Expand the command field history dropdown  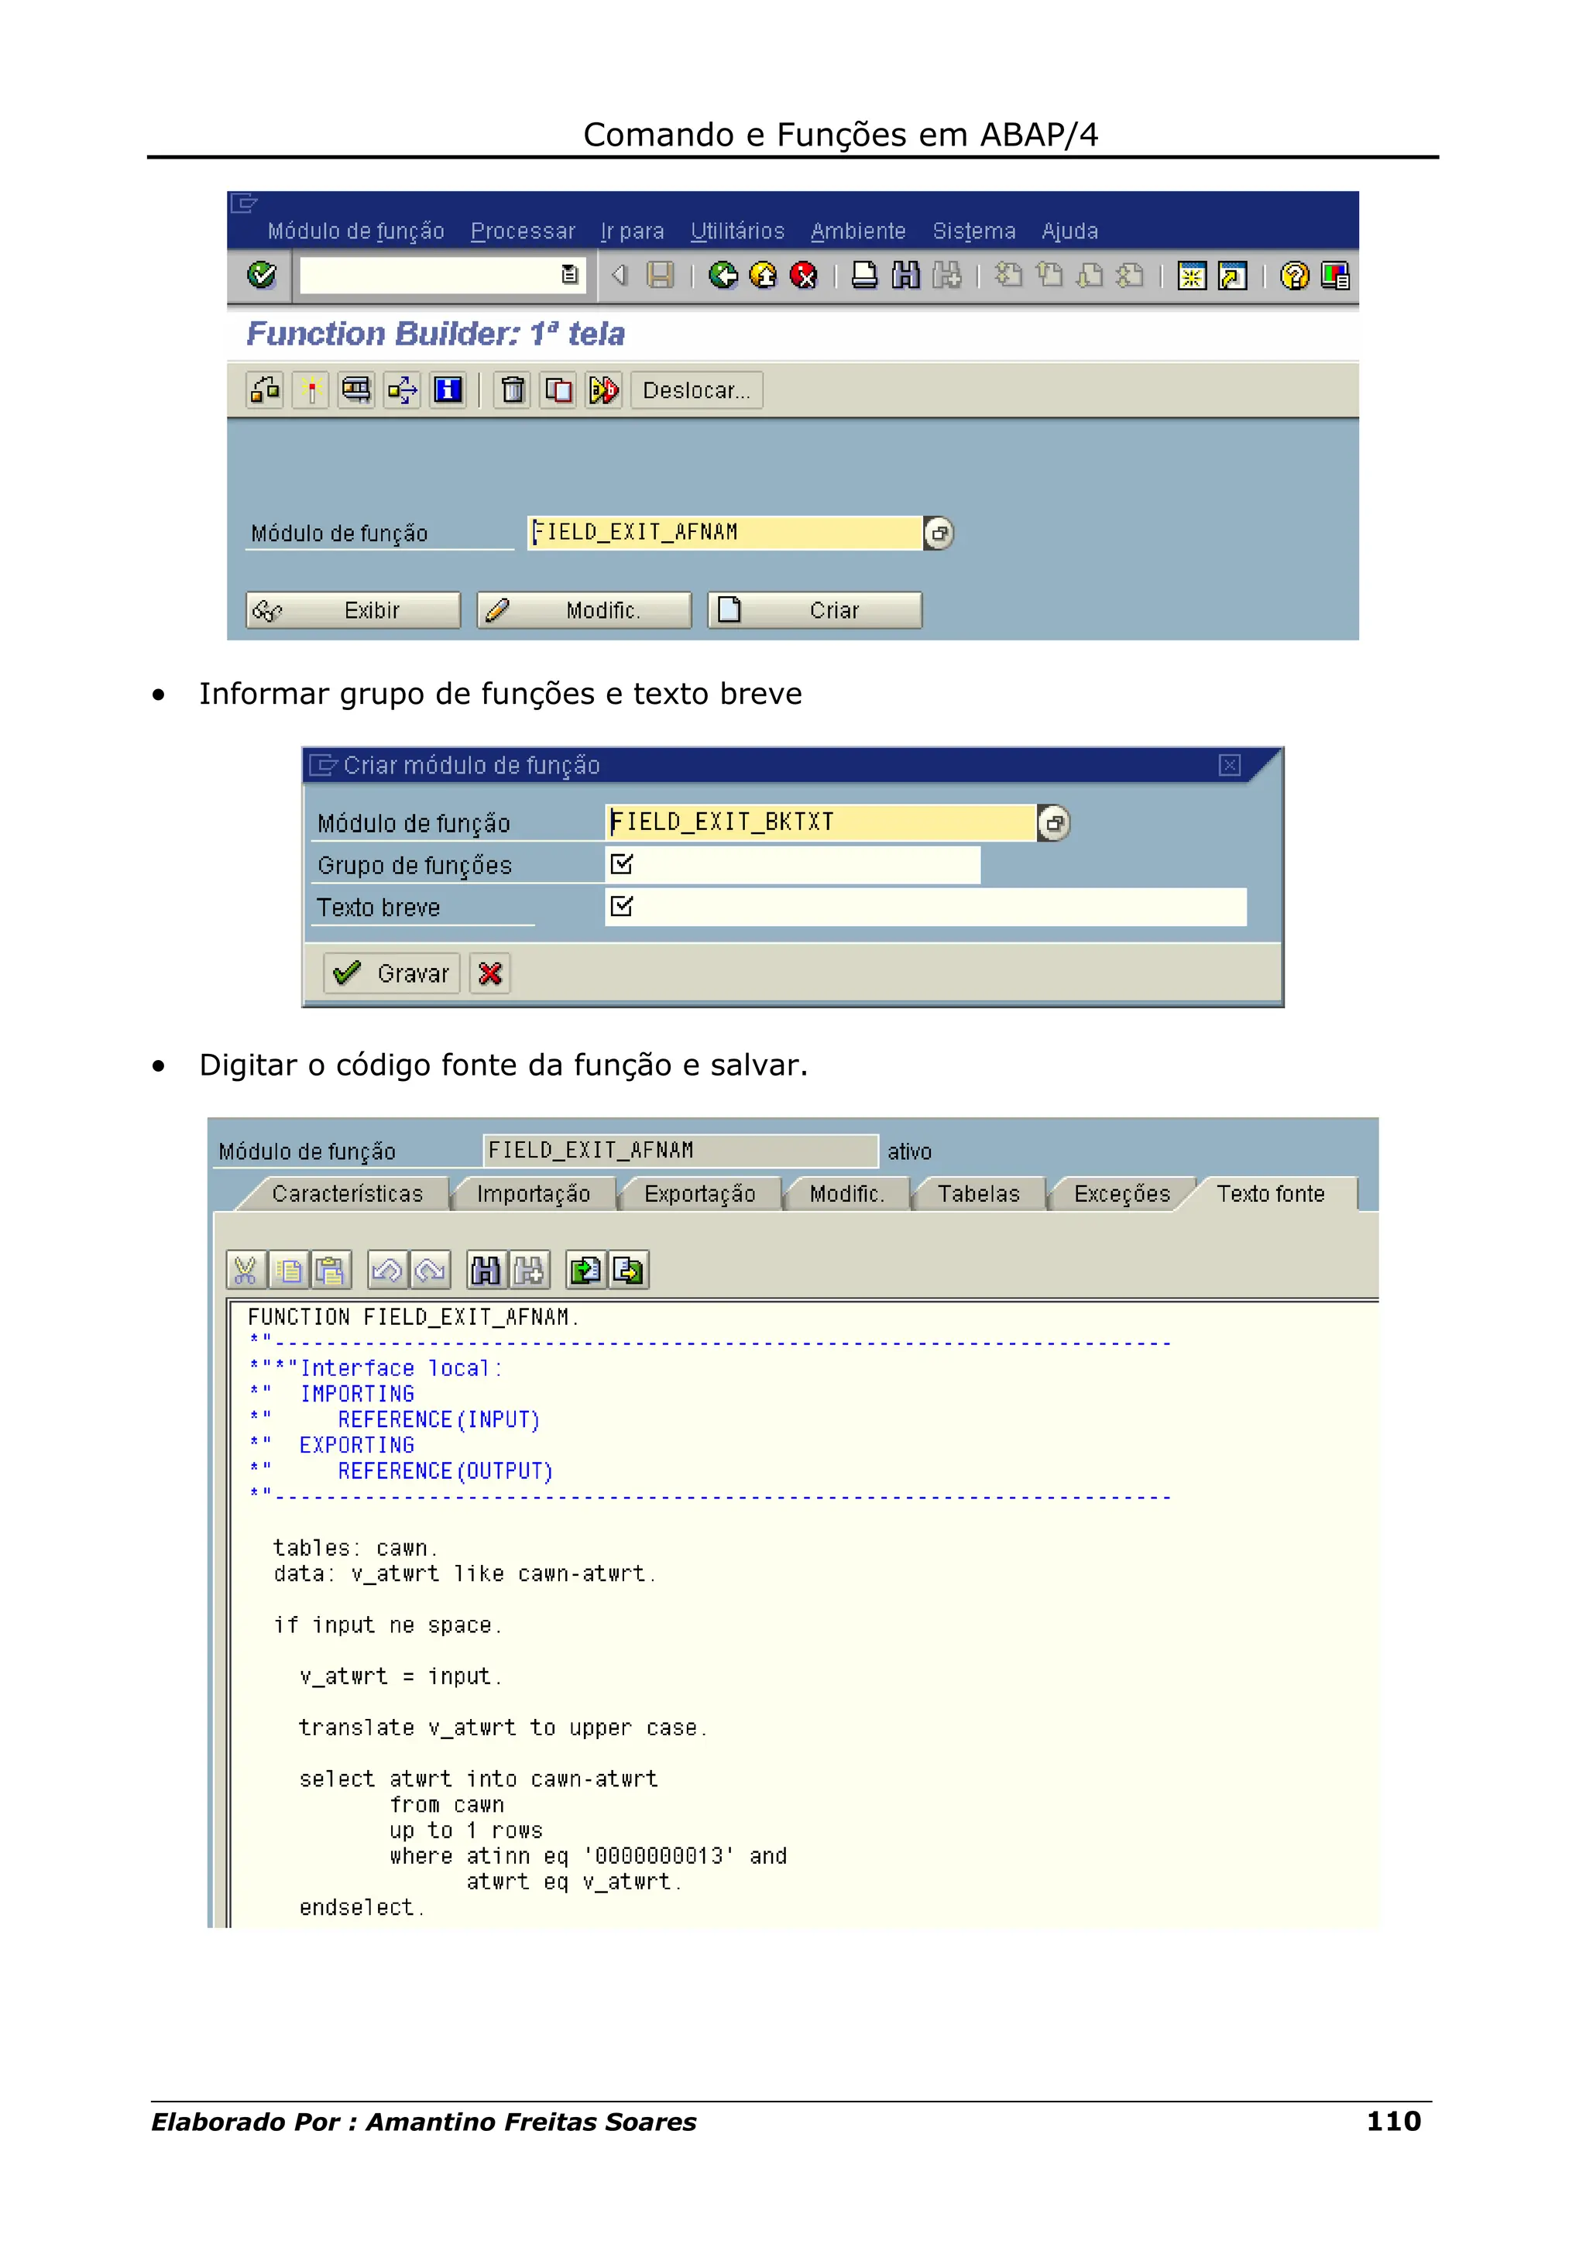click(570, 276)
